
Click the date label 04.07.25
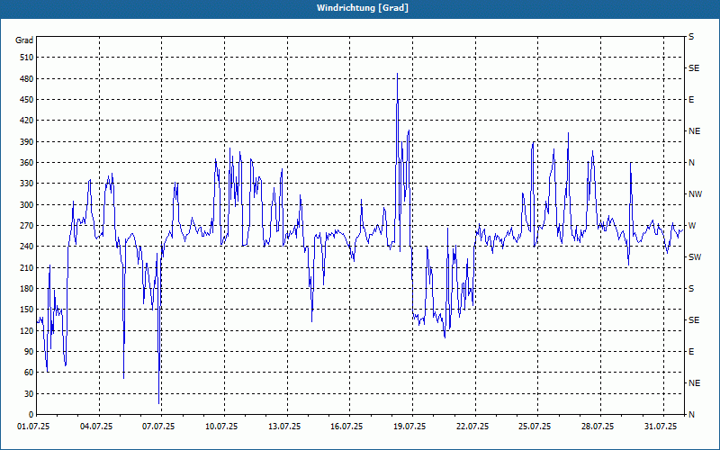tap(96, 427)
